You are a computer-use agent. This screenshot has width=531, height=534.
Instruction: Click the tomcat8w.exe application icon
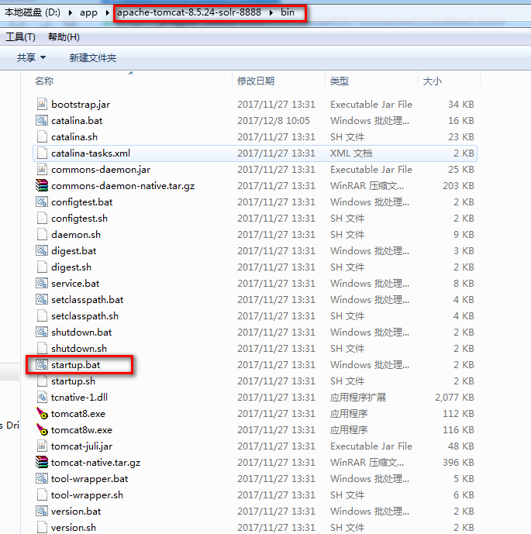point(42,430)
